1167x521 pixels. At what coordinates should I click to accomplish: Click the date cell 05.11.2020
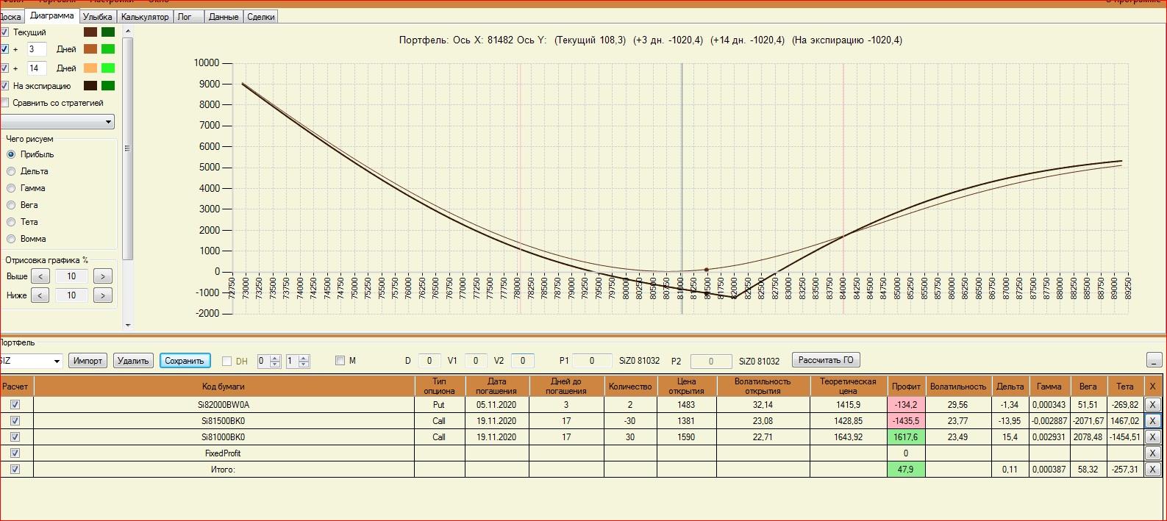[496, 405]
